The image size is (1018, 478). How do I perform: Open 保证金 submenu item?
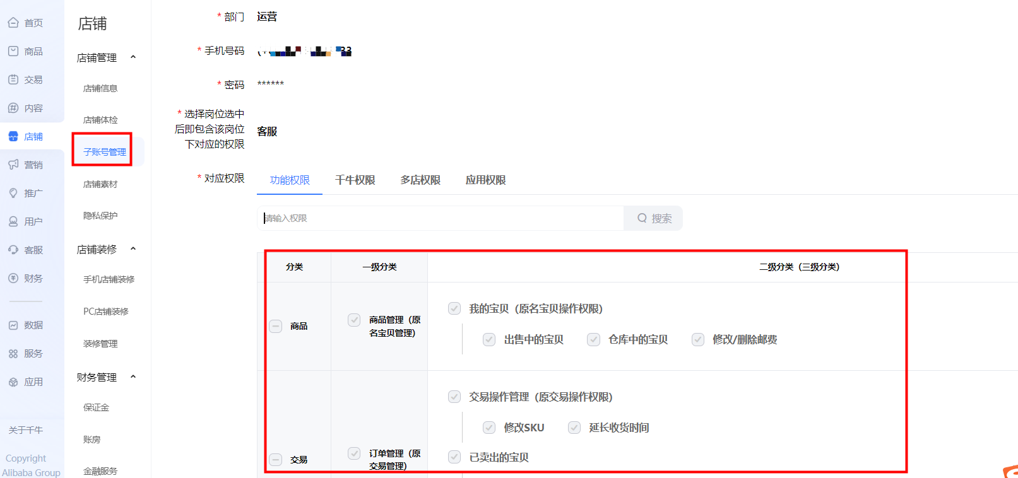point(96,407)
